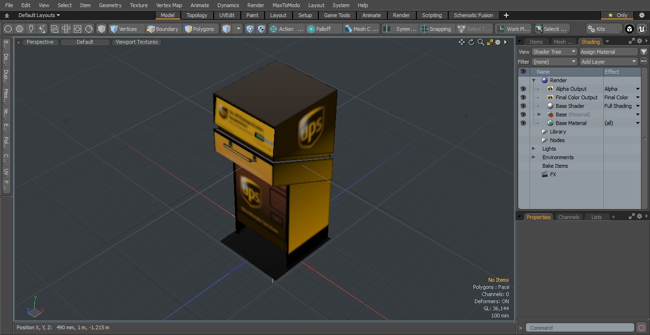Toggle visibility of Alpha Output
Screen dimensions: 650x335
[x=523, y=89]
